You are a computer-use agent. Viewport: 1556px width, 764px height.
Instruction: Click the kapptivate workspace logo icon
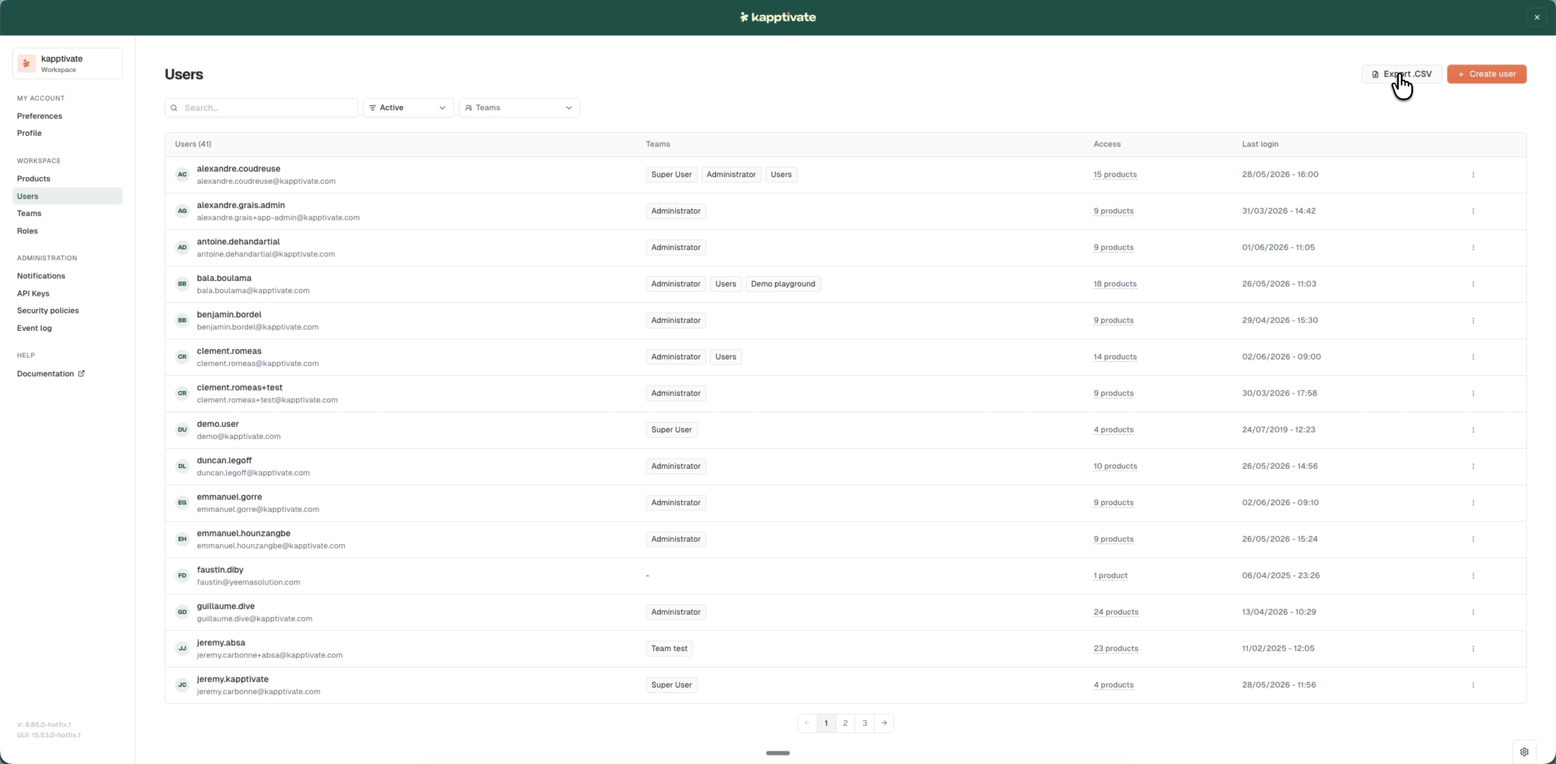click(x=27, y=64)
